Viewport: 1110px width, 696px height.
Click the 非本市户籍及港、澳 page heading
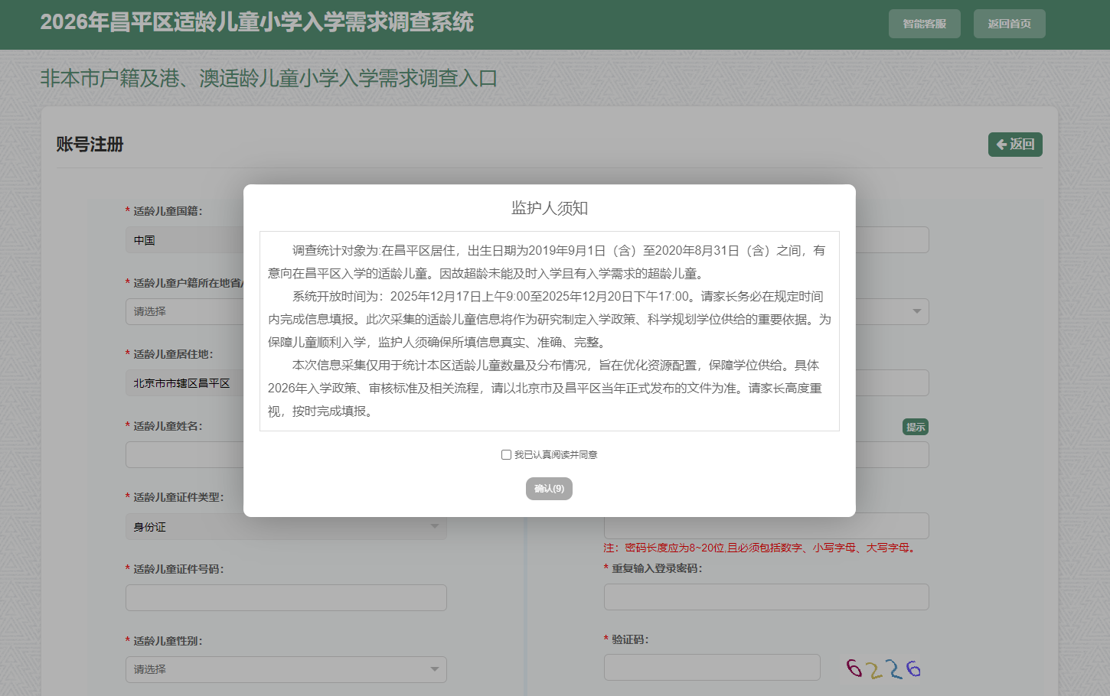(269, 78)
